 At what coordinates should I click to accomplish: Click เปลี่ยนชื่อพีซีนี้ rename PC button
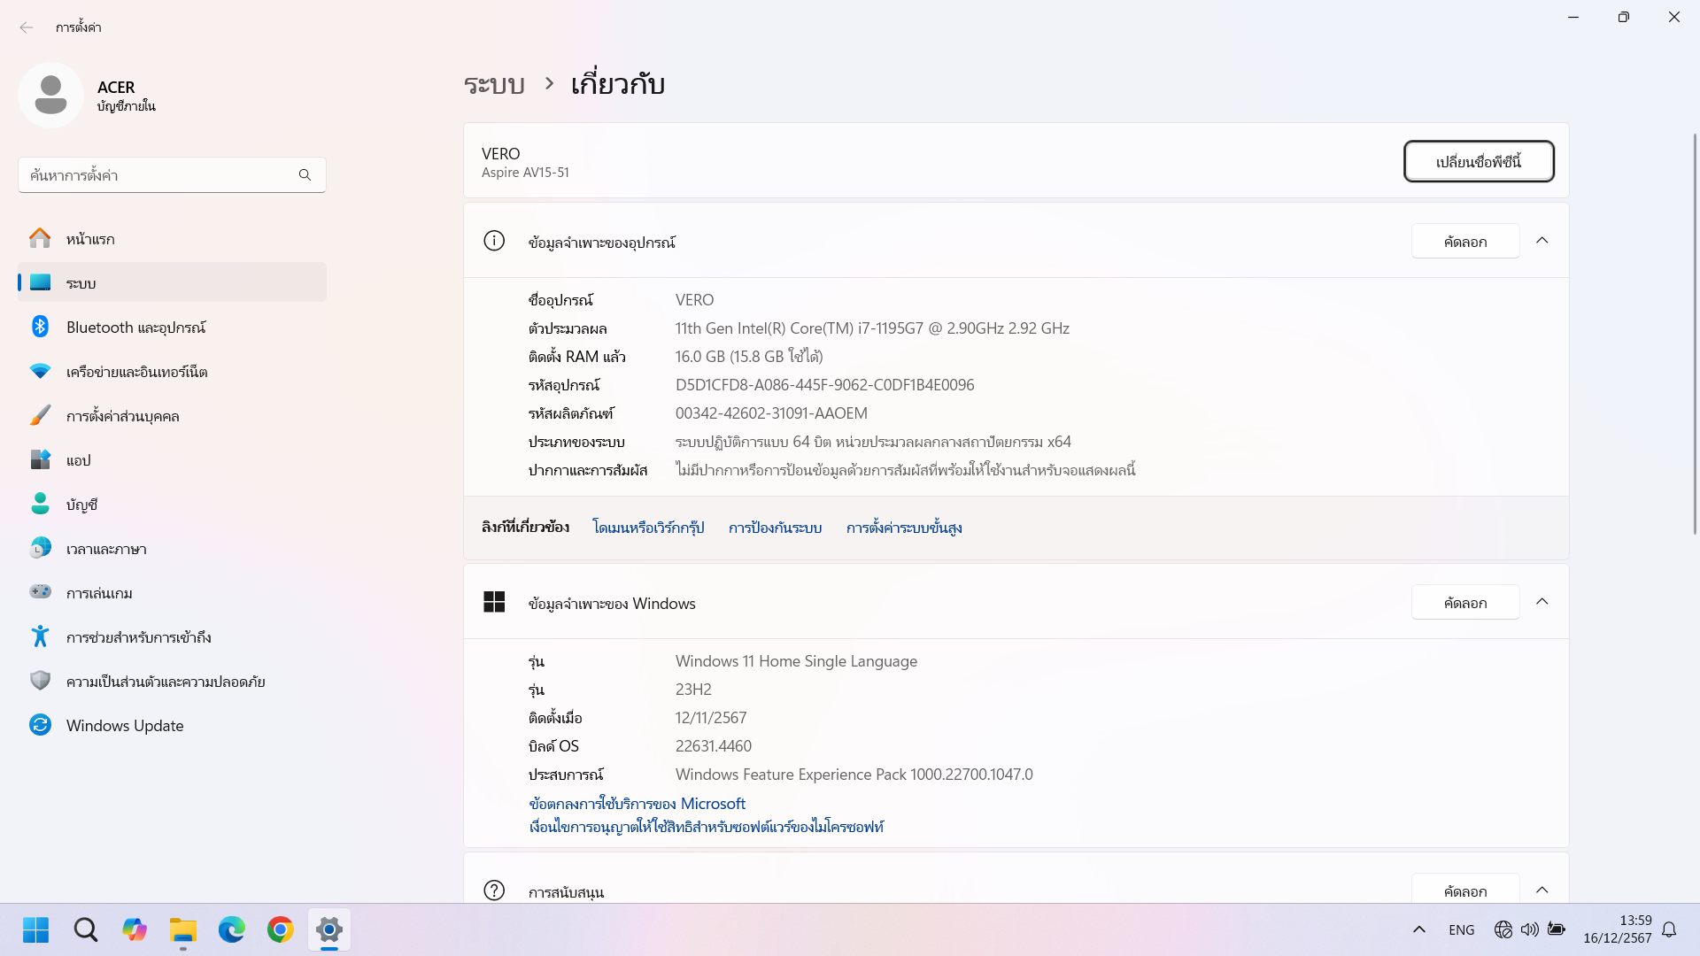tap(1479, 161)
